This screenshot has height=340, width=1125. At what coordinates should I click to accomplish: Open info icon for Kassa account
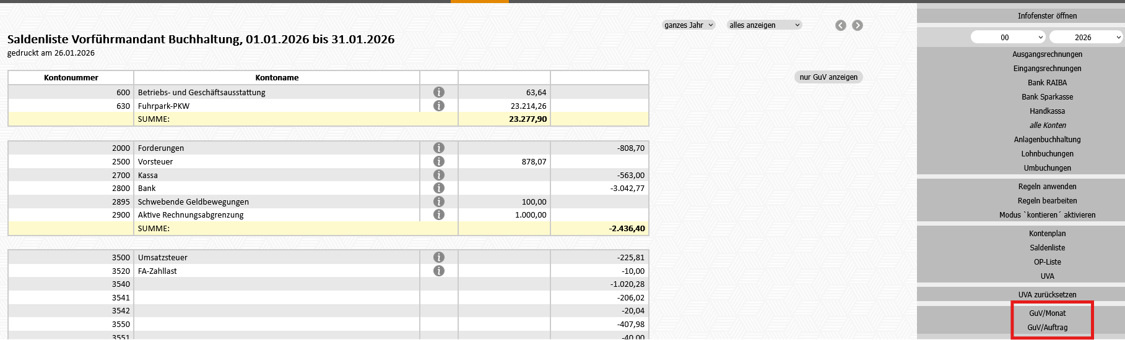(439, 175)
